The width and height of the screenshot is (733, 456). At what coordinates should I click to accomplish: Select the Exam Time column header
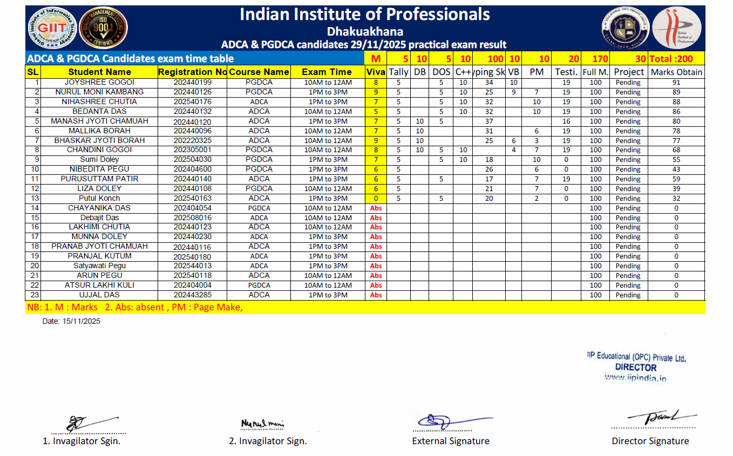pyautogui.click(x=327, y=72)
